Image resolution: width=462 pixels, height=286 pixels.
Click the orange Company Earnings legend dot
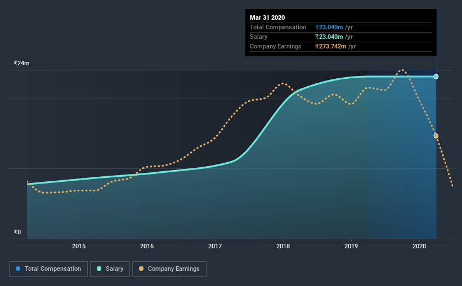pos(141,269)
